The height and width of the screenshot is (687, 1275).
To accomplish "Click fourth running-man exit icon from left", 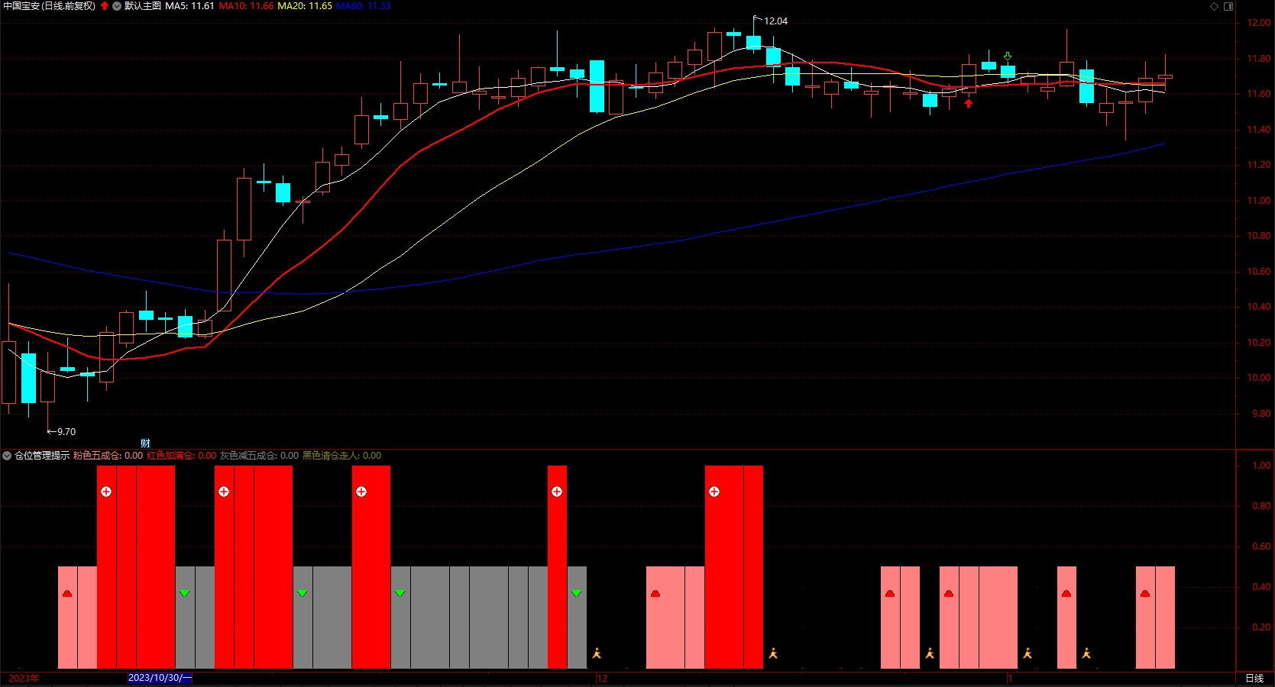I will (1027, 653).
